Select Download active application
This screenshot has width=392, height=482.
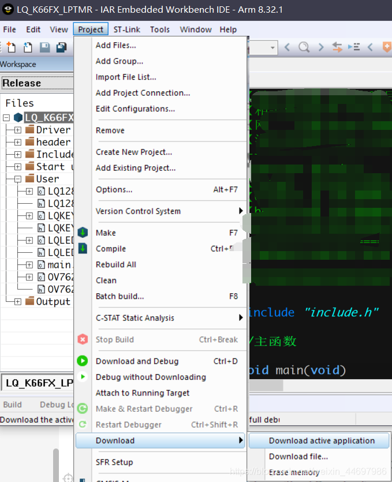[319, 440]
